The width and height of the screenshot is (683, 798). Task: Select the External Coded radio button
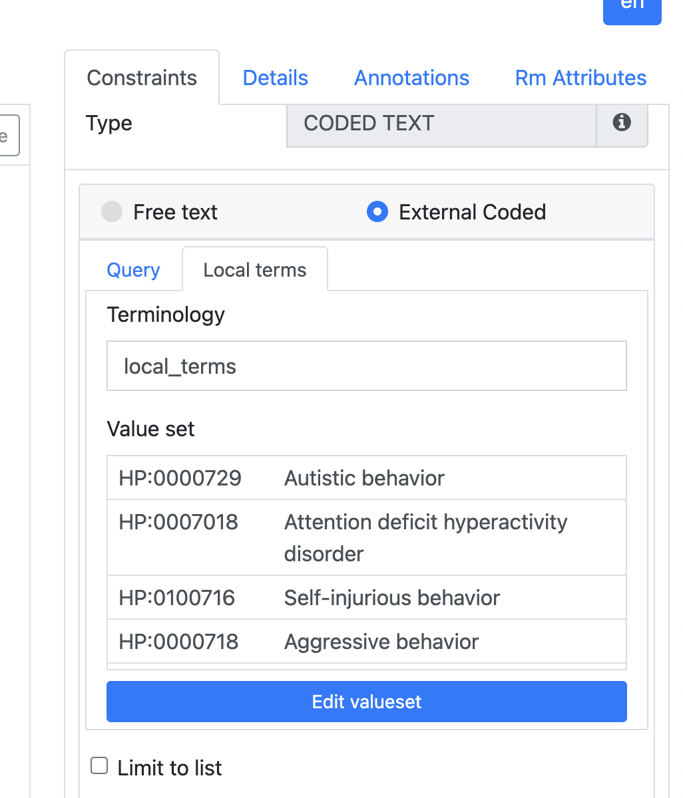[x=377, y=211]
